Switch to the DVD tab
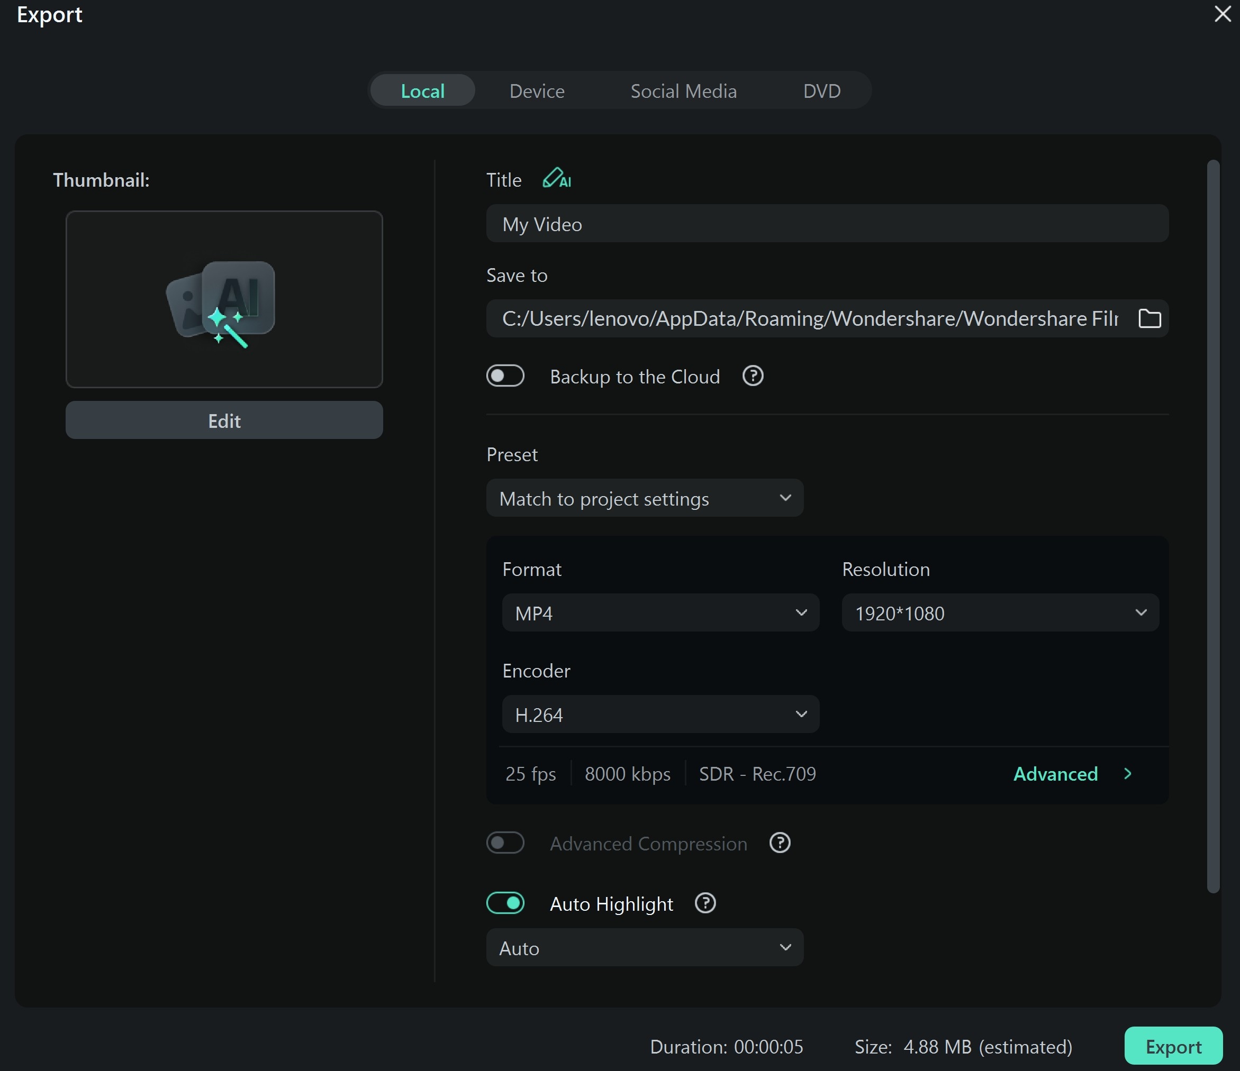The image size is (1240, 1071). 822,91
